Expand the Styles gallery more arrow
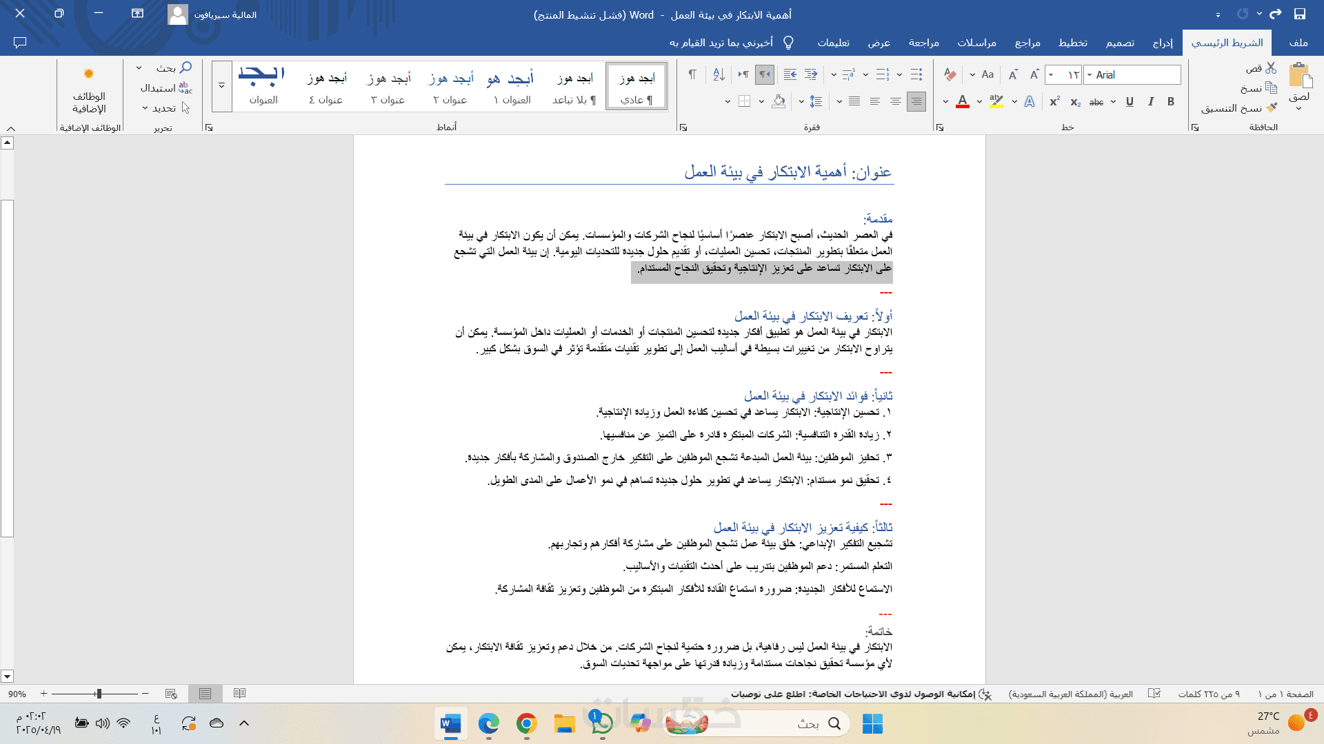The height and width of the screenshot is (744, 1324). tap(221, 86)
